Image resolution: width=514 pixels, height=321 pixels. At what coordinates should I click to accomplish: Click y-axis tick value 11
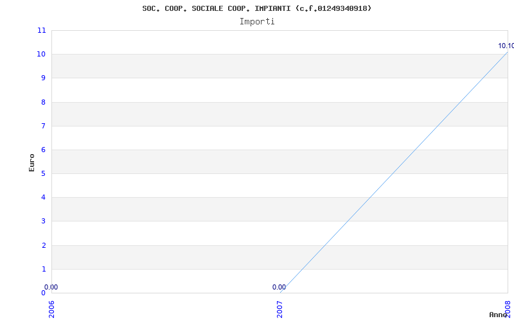42,30
